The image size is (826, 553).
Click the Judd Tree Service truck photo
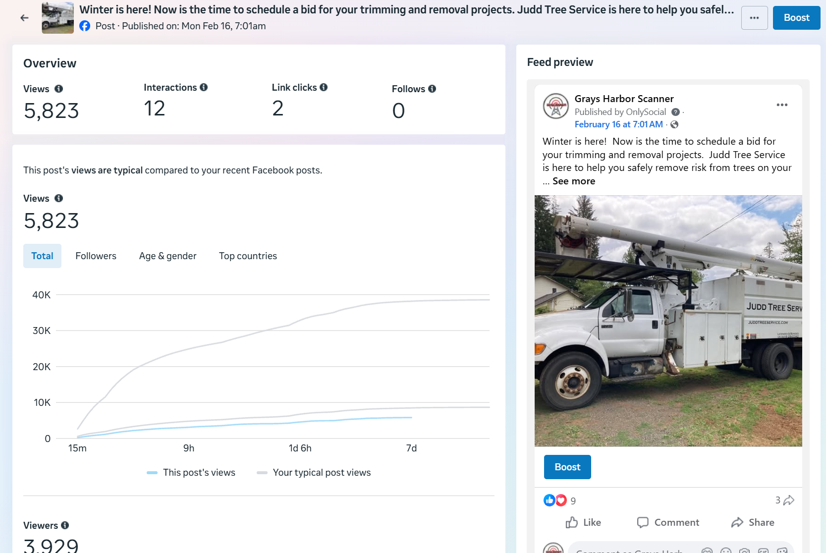(x=668, y=321)
